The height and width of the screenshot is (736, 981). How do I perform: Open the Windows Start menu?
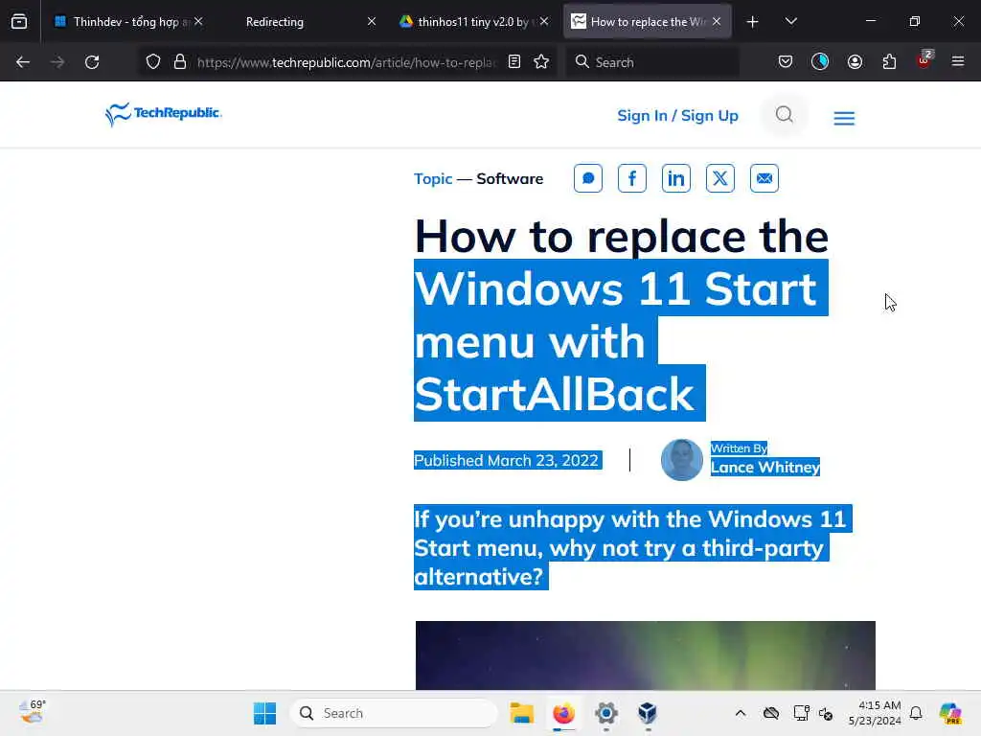tap(264, 713)
